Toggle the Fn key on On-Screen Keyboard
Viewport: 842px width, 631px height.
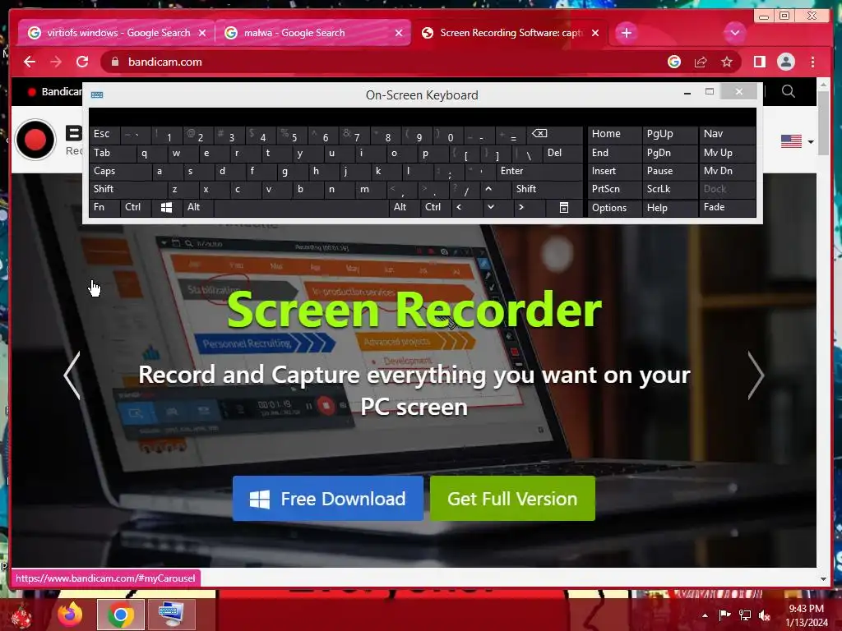tap(104, 207)
